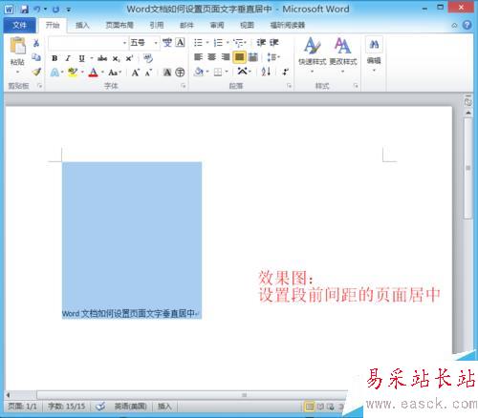The image size is (478, 418).
Task: Click the Word Help question mark icon
Action: [x=467, y=25]
